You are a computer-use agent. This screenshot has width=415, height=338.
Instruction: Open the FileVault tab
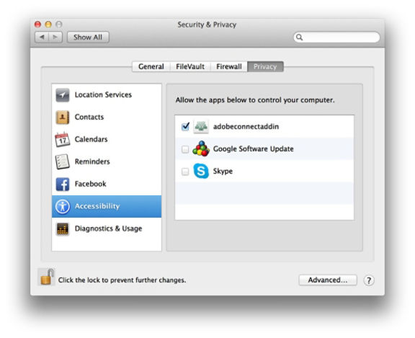click(x=190, y=66)
